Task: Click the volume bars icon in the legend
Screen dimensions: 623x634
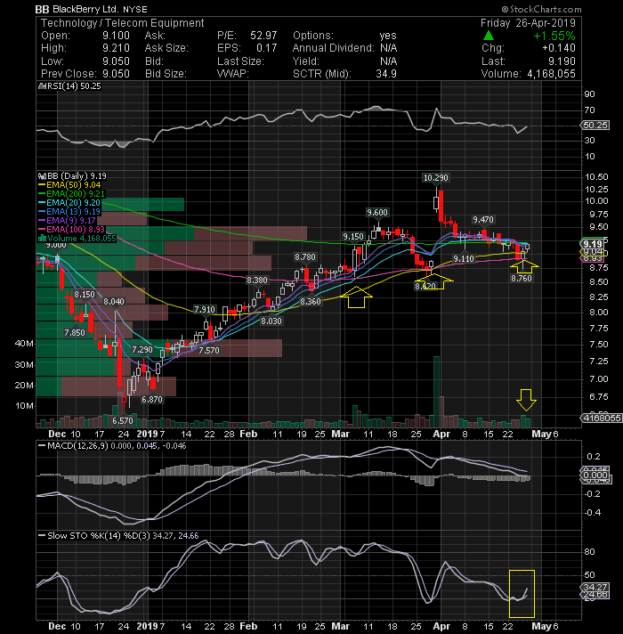Action: click(41, 239)
